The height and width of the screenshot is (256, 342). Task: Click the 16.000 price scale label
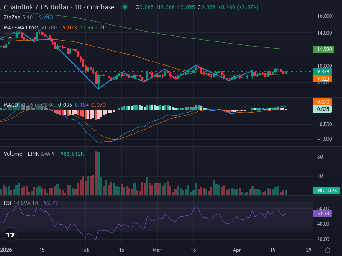click(324, 16)
